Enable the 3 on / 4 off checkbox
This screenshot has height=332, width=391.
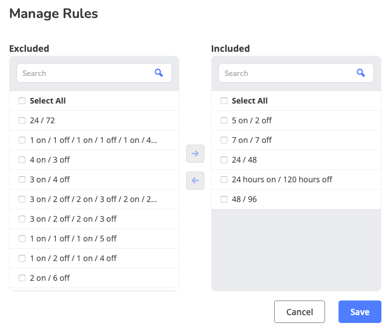pyautogui.click(x=22, y=180)
